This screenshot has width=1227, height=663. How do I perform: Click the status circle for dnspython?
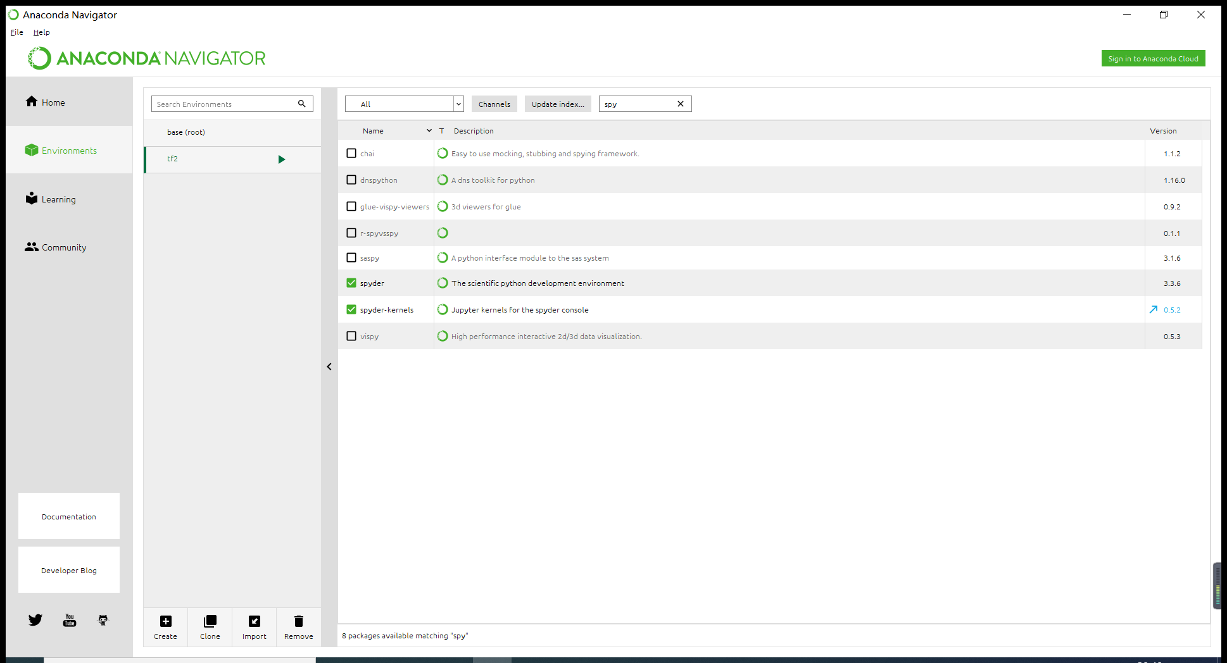(x=443, y=180)
